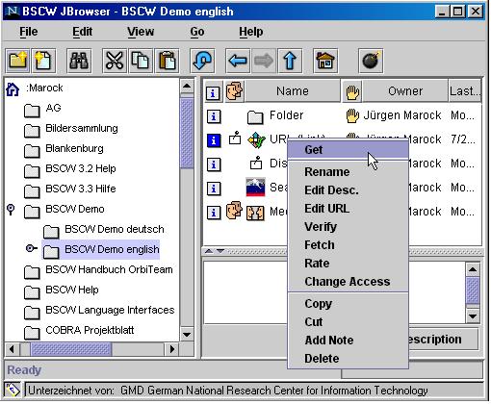Viewport: 491px width, 404px height.
Task: Select the Blankenburg folder in tree
Action: 64,149
